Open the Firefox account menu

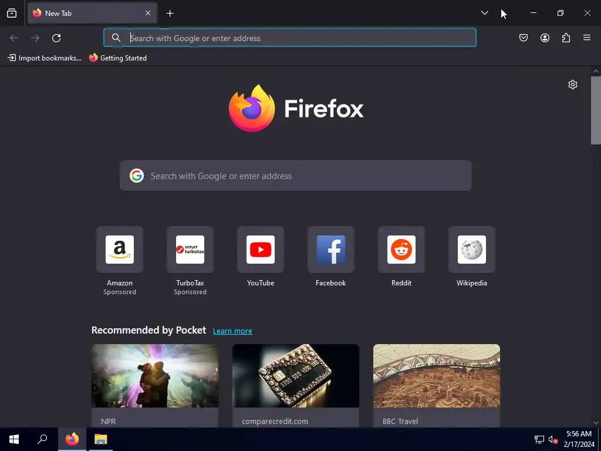click(545, 38)
